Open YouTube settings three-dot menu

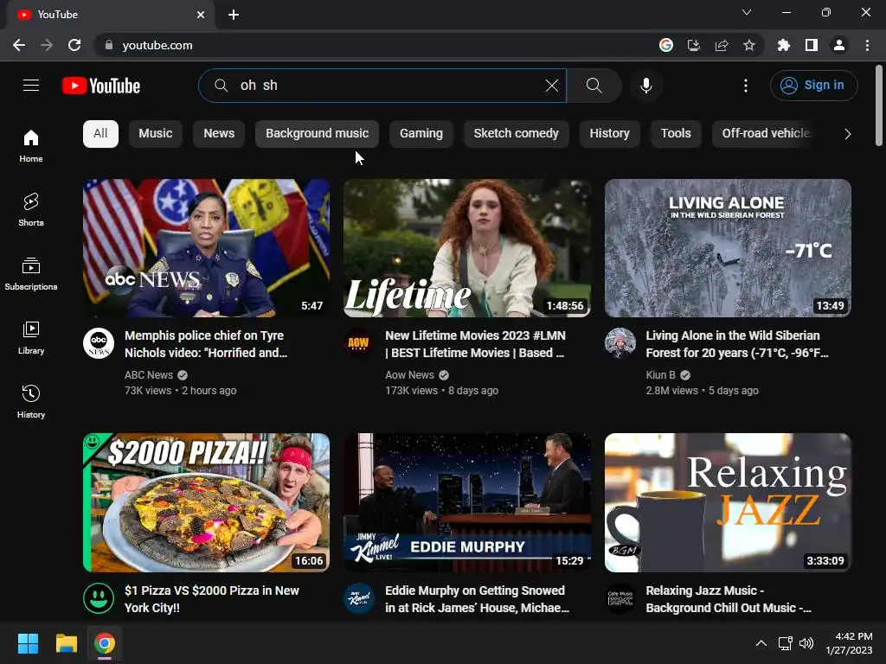click(x=745, y=86)
